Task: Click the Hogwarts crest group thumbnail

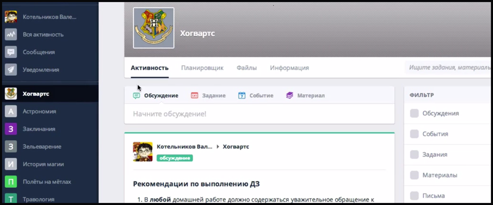Action: tap(153, 28)
